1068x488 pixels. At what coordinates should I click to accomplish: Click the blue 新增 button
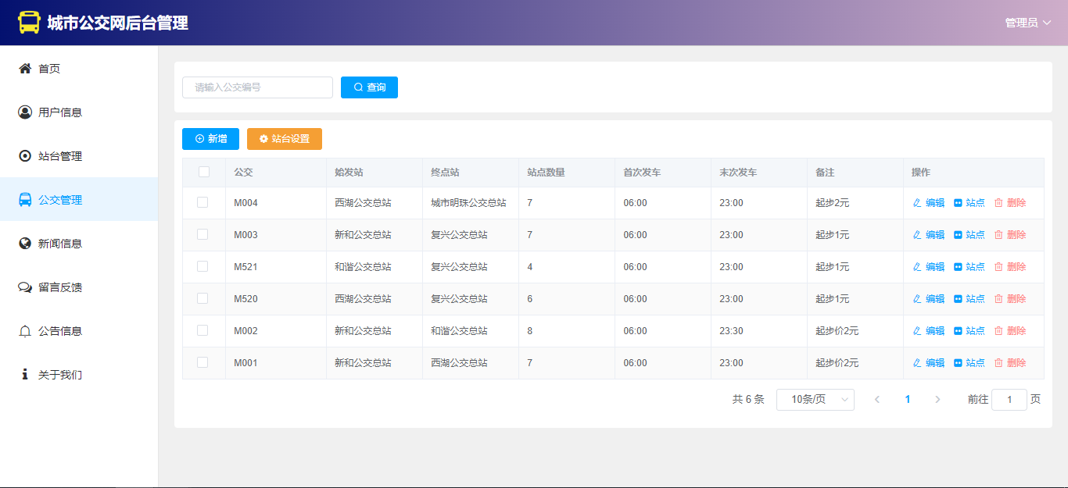pyautogui.click(x=210, y=139)
